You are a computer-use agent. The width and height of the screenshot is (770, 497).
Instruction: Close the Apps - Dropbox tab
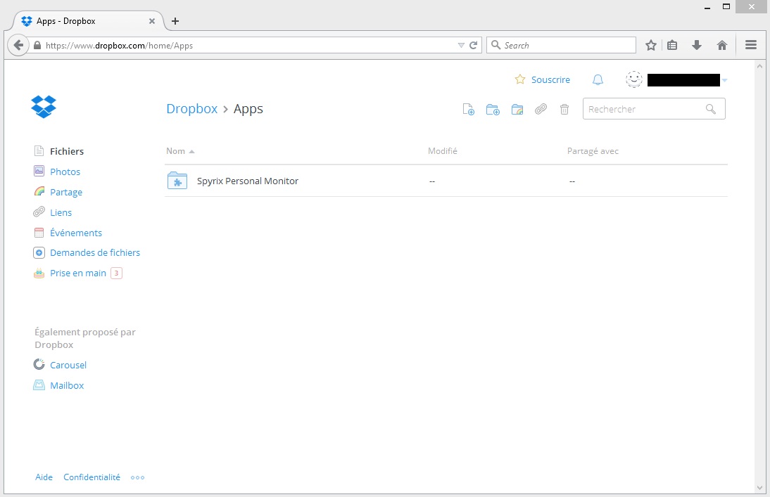tap(152, 21)
